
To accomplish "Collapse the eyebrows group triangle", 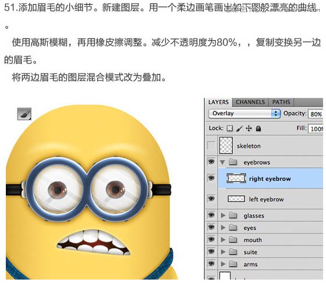I will point(222,163).
